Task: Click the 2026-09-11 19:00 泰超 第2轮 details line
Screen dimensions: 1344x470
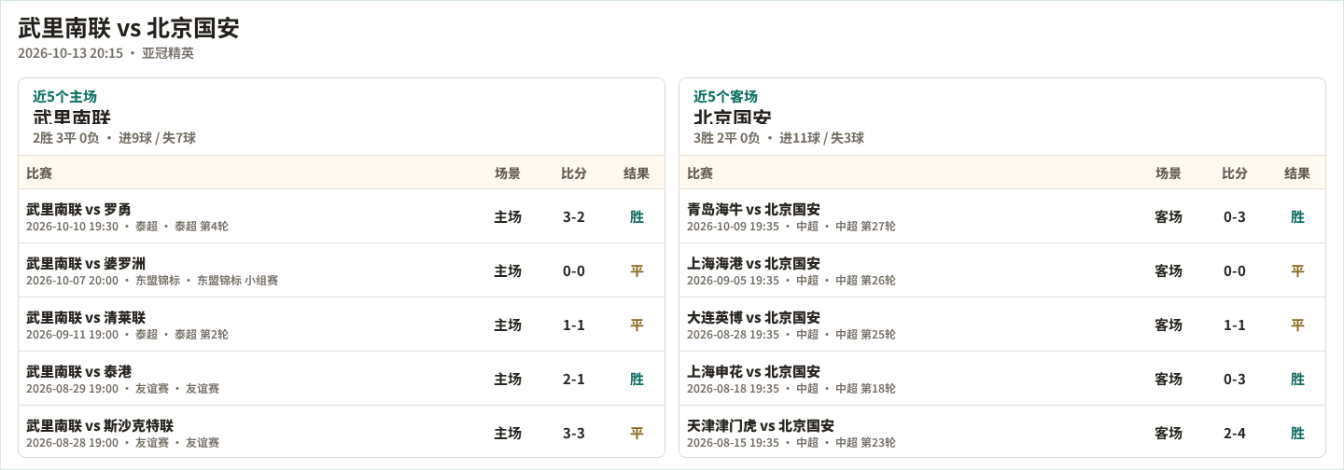Action: 127,334
